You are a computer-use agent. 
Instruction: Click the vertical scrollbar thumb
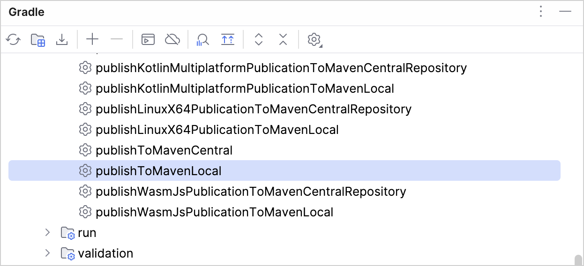(x=578, y=260)
